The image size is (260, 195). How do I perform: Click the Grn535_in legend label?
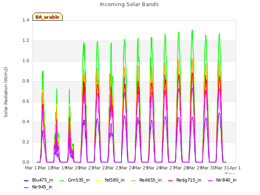(x=79, y=180)
